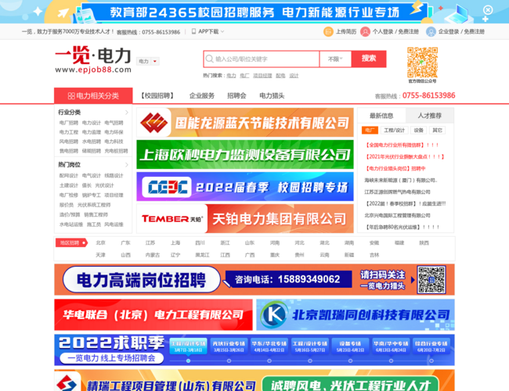Viewport: 509px width, 391px height.
Task: Select the 工程/设计 filter tag
Action: (394, 131)
